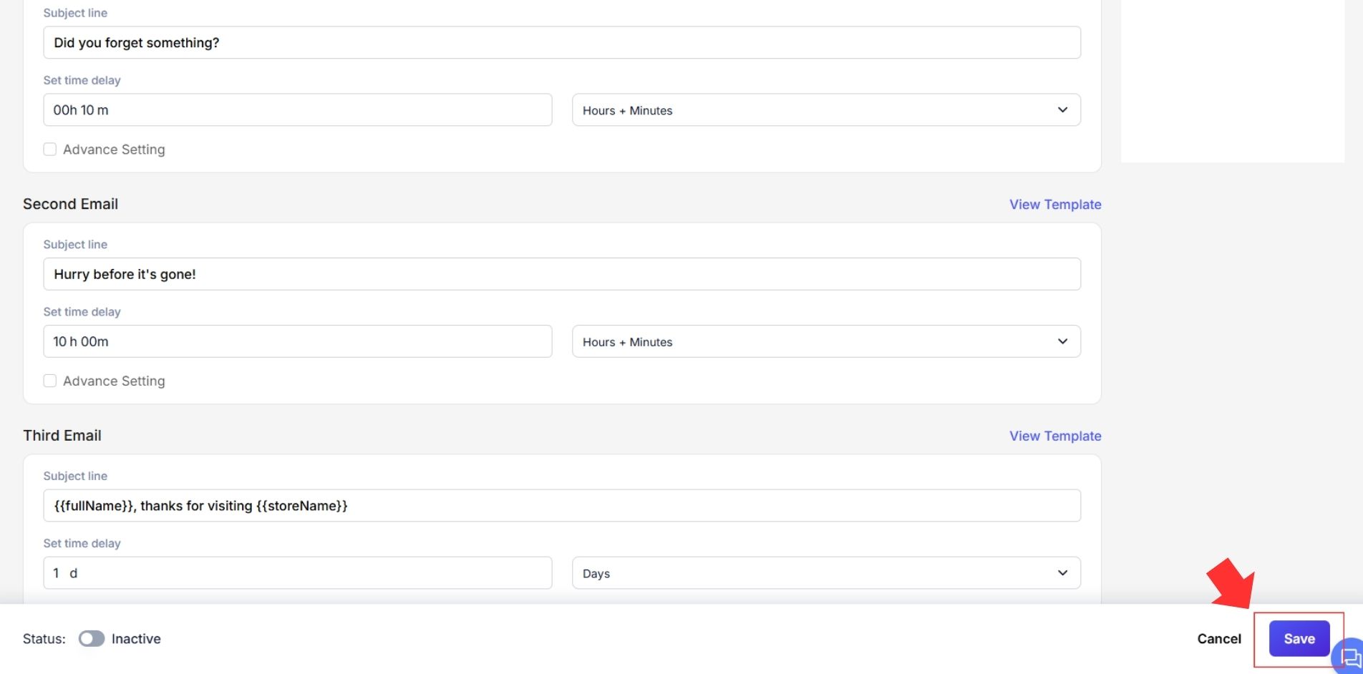Open View Template for Second Email
Screen dimensions: 1363x674
coord(1054,205)
